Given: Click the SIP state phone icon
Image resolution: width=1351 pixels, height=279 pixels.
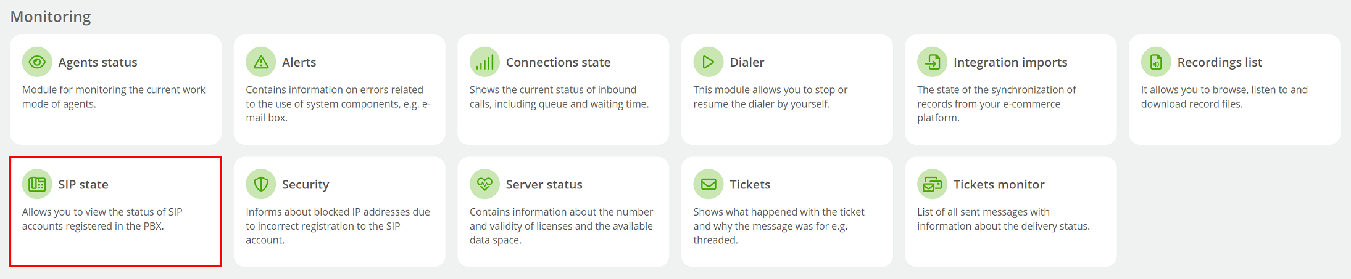Looking at the screenshot, I should coord(37,184).
